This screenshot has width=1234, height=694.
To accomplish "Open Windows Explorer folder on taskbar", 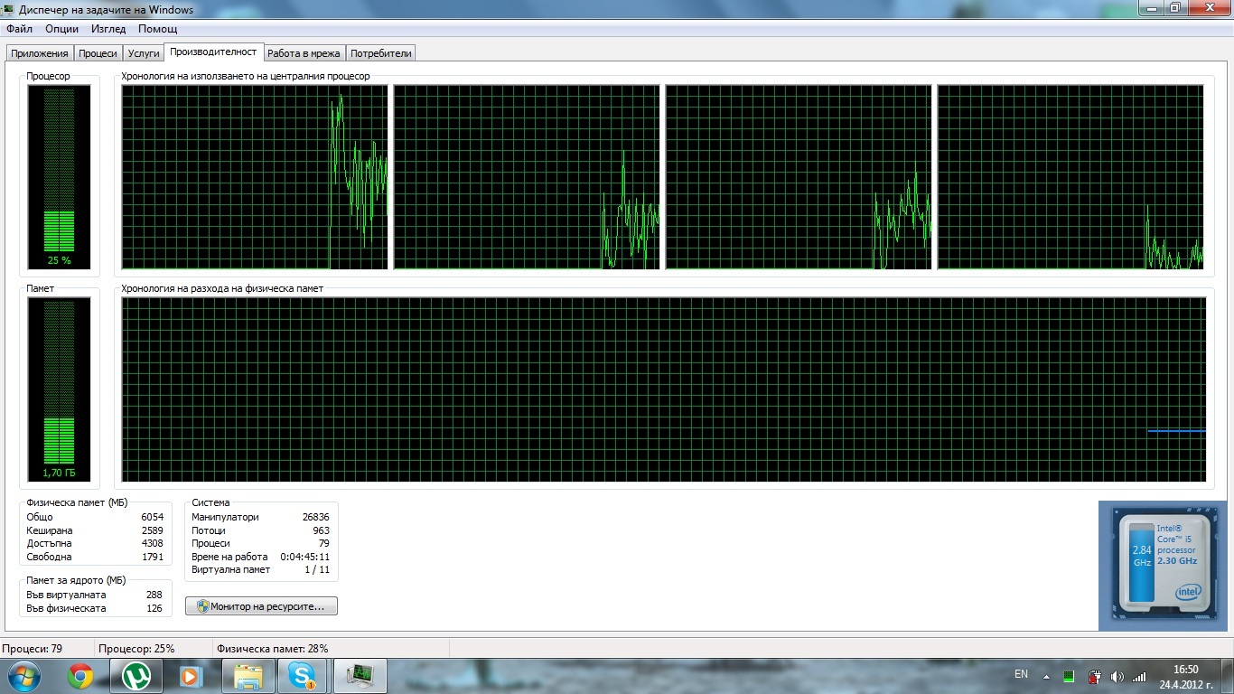I will click(x=248, y=676).
